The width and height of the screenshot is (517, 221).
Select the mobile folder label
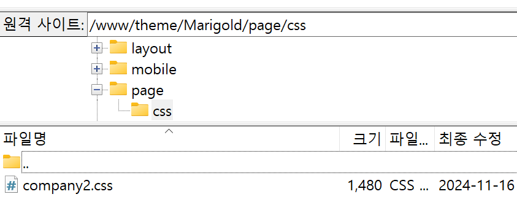pyautogui.click(x=154, y=69)
